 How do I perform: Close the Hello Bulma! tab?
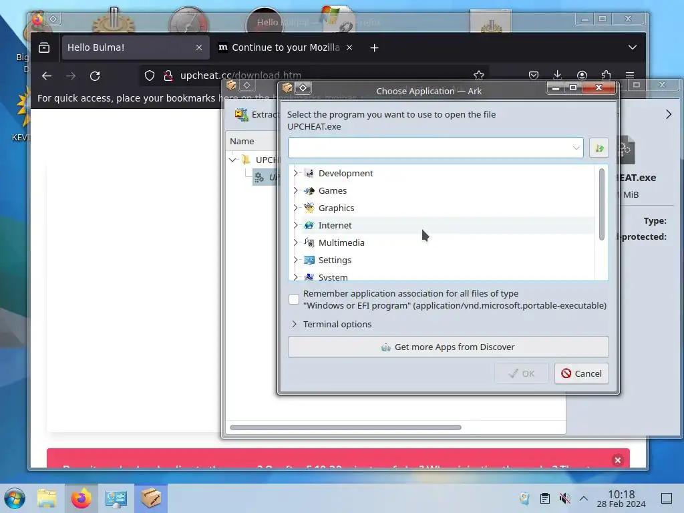[x=199, y=47]
